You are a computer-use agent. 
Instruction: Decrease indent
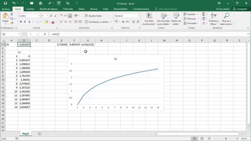[76, 22]
